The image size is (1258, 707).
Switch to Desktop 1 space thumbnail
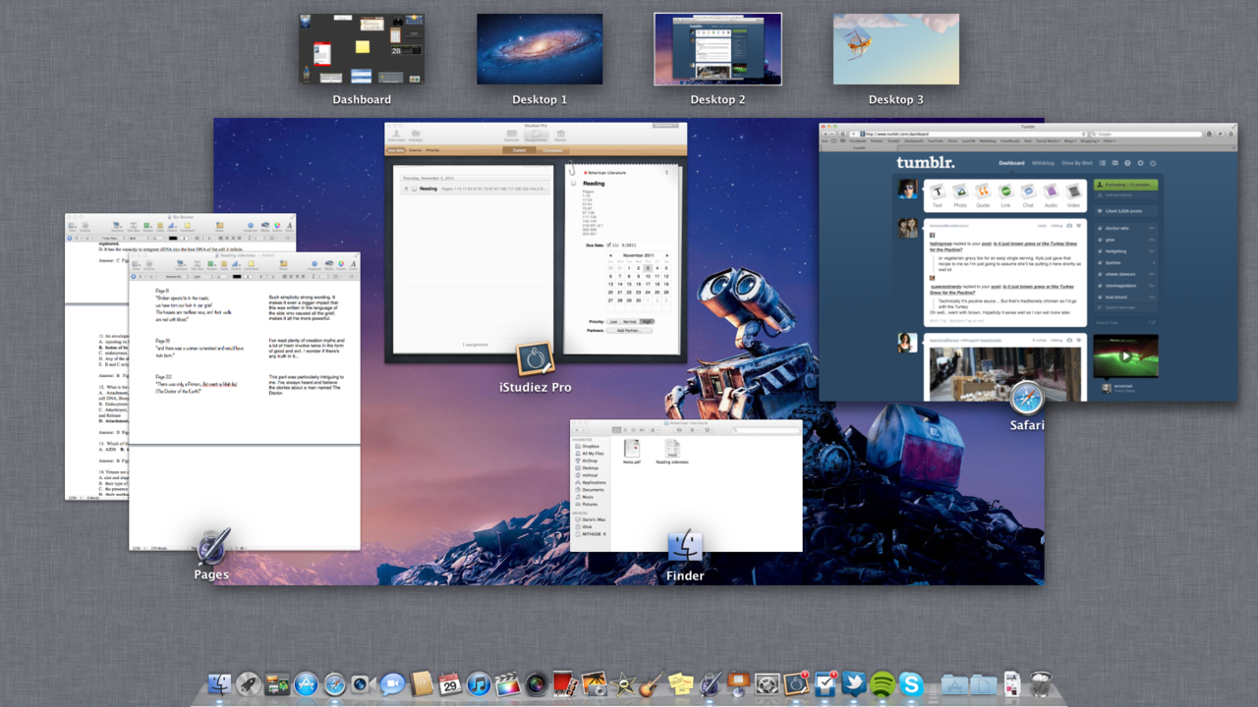[x=540, y=49]
